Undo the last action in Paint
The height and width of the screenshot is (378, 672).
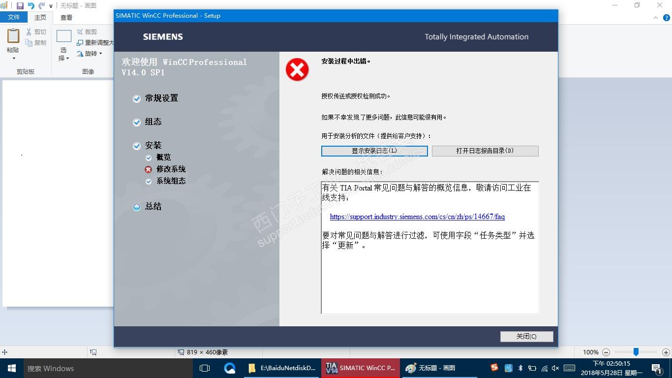coord(31,6)
